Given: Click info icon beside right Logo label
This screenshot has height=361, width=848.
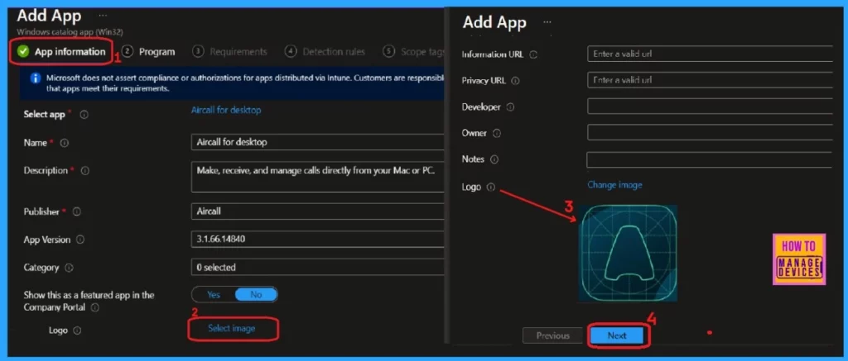Looking at the screenshot, I should tap(490, 188).
